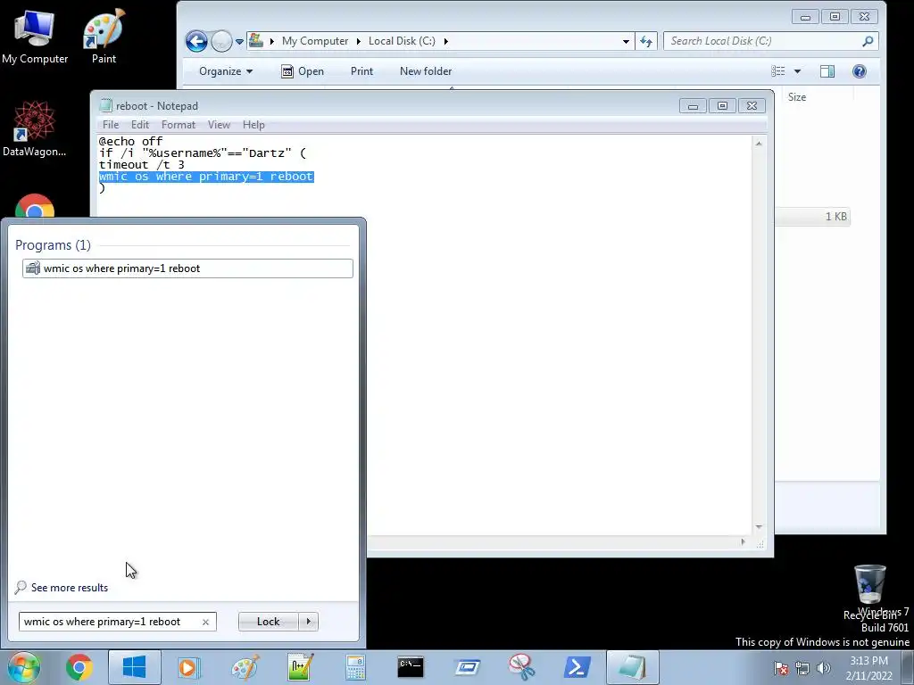Open Windows Media Player from taskbar
The image size is (914, 685).
pyautogui.click(x=189, y=667)
